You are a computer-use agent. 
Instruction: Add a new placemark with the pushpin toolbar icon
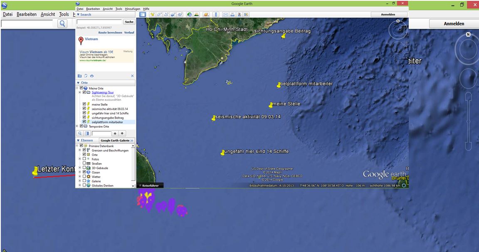(152, 15)
